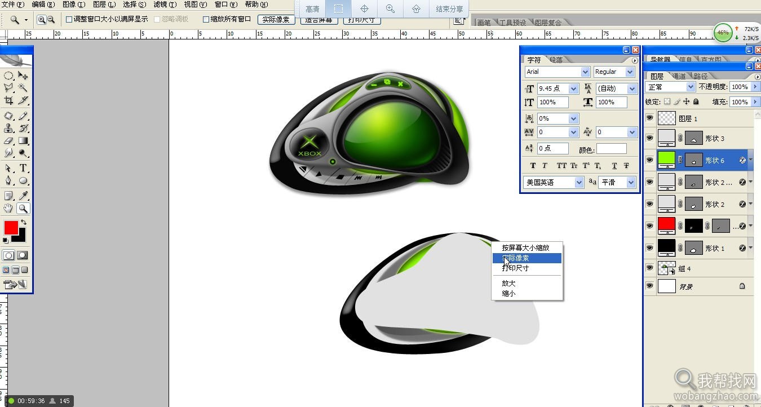The width and height of the screenshot is (761, 407).
Task: Select the Blur tool
Action: click(x=9, y=152)
